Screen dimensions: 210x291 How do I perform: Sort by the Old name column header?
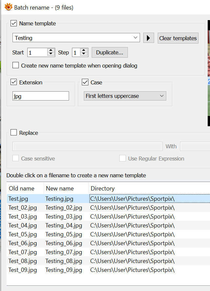click(x=22, y=189)
